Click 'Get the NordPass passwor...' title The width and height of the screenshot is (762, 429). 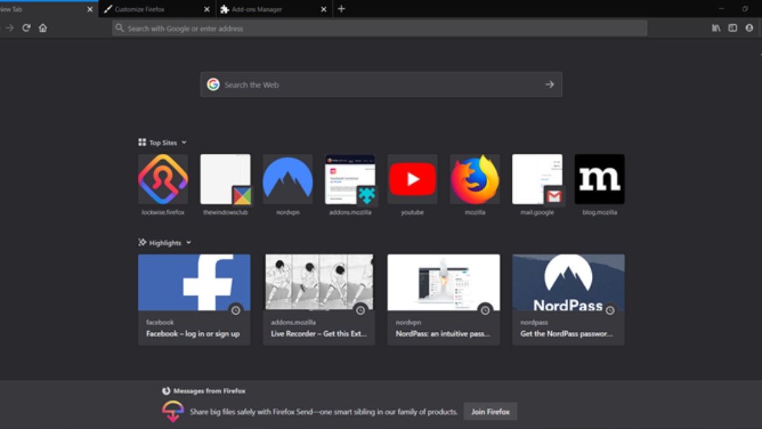pos(566,334)
